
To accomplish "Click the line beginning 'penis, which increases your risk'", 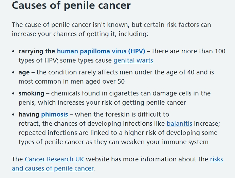I will pos(102,103).
